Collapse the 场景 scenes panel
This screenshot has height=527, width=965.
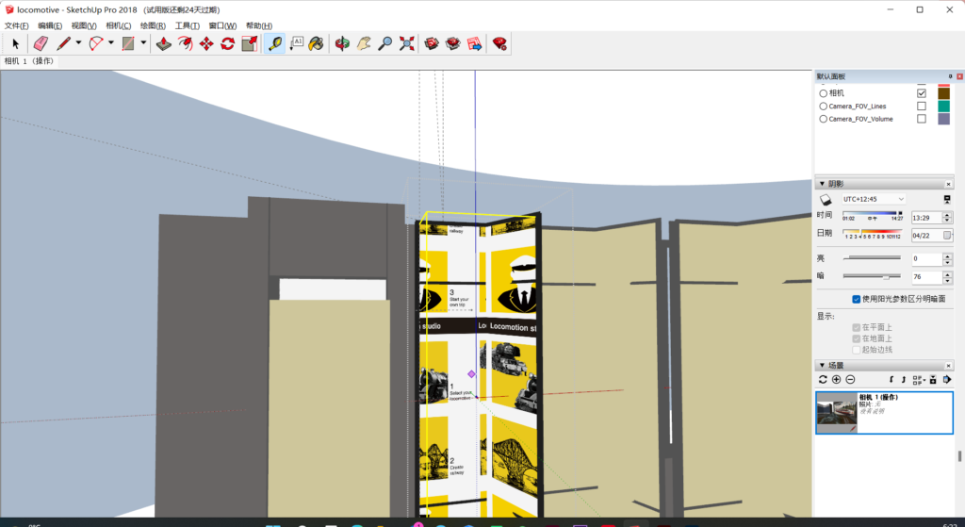822,365
